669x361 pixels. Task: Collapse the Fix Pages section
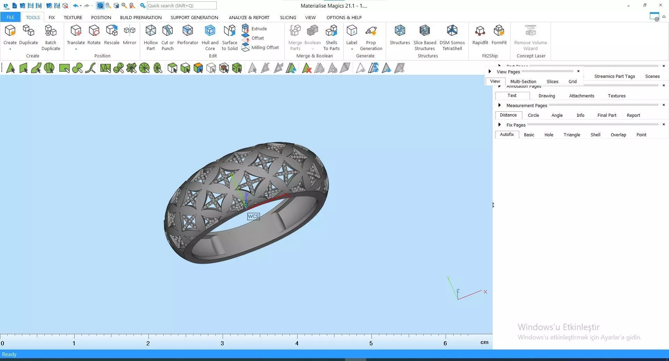[x=499, y=125]
